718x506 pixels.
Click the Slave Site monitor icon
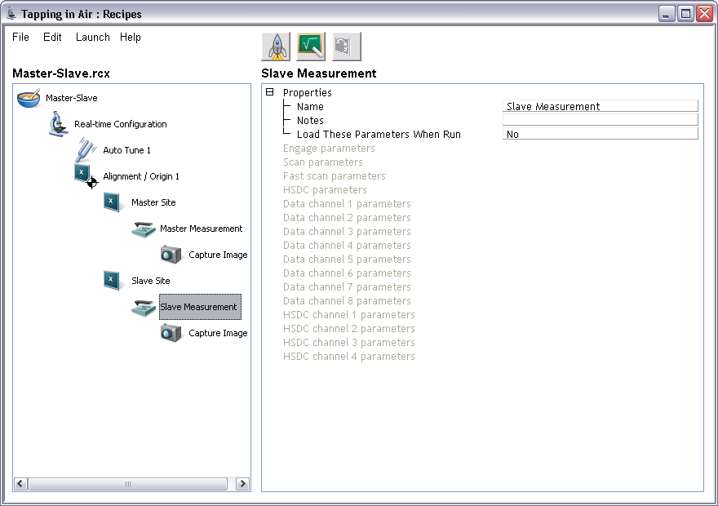tap(114, 281)
